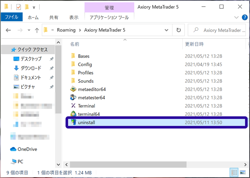Select the Bases folder name
This screenshot has height=178, width=250.
[x=84, y=56]
